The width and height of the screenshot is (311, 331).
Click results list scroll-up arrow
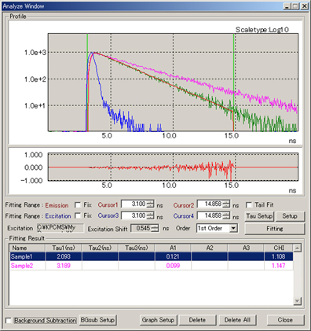pyautogui.click(x=298, y=248)
